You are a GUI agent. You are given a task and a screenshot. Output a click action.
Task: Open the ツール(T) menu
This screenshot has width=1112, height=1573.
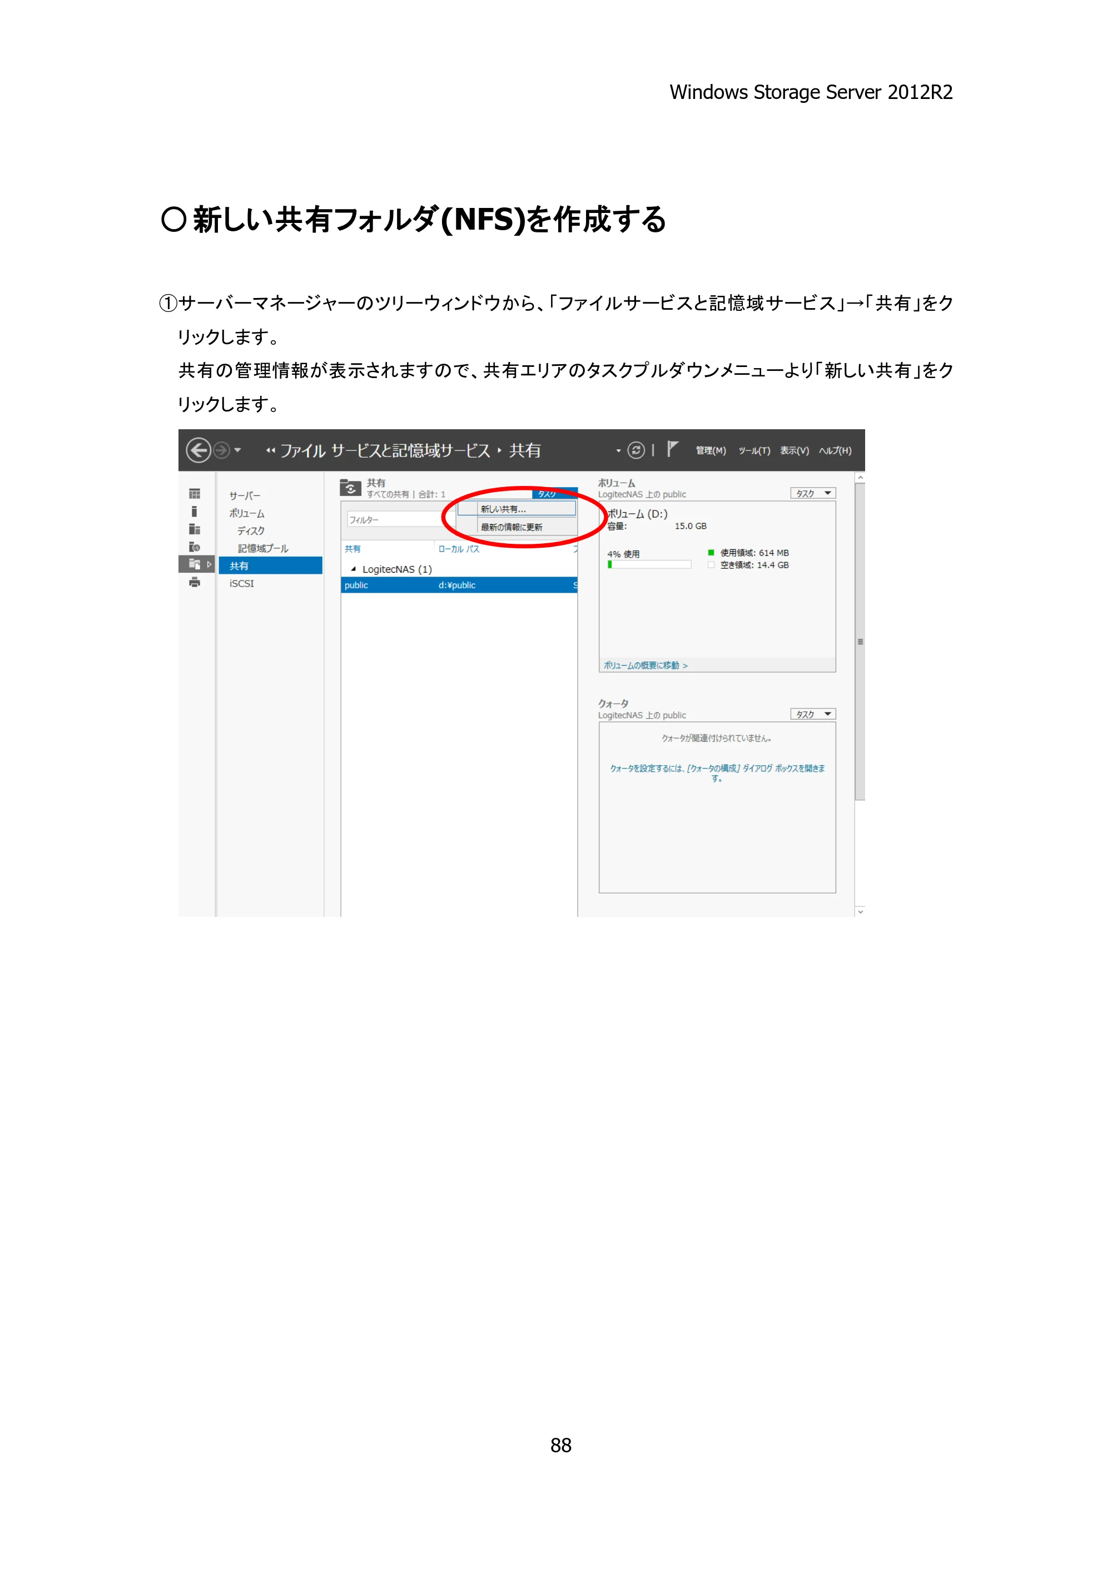pyautogui.click(x=754, y=451)
